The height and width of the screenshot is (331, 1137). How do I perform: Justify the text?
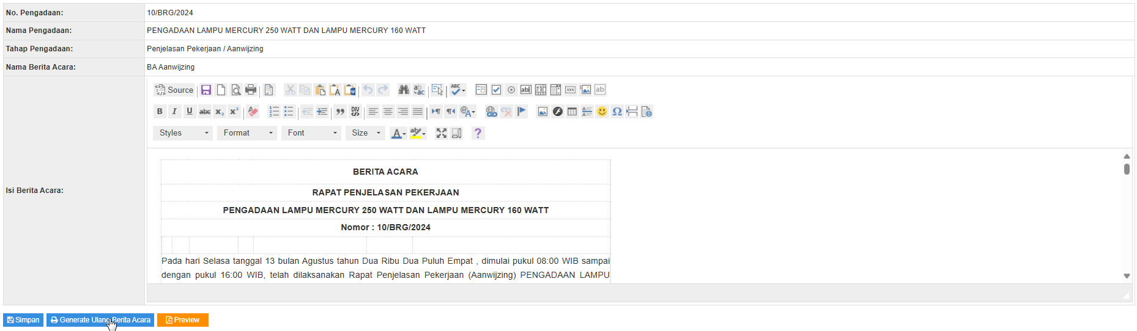click(418, 111)
